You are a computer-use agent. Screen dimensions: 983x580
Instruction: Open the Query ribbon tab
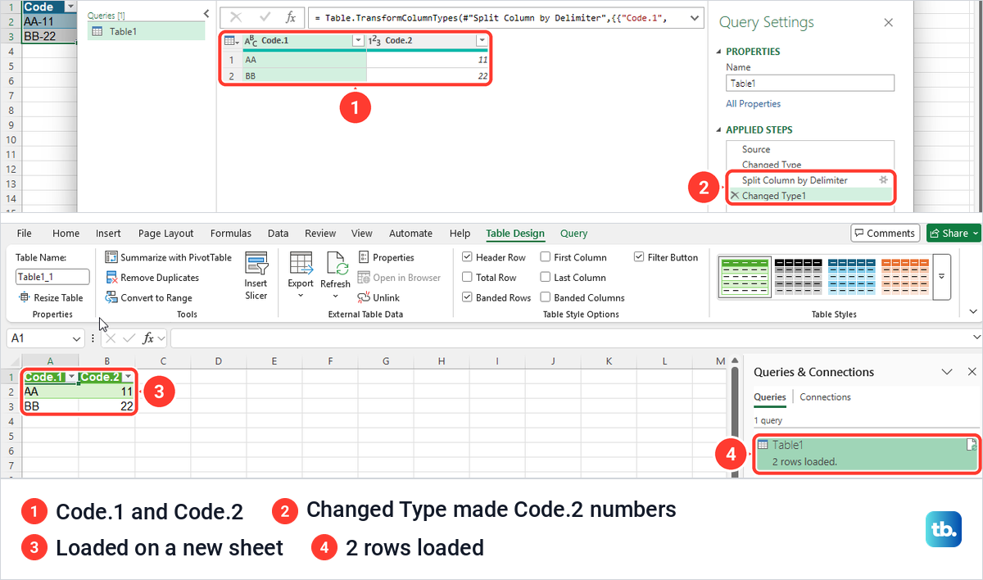tap(574, 233)
